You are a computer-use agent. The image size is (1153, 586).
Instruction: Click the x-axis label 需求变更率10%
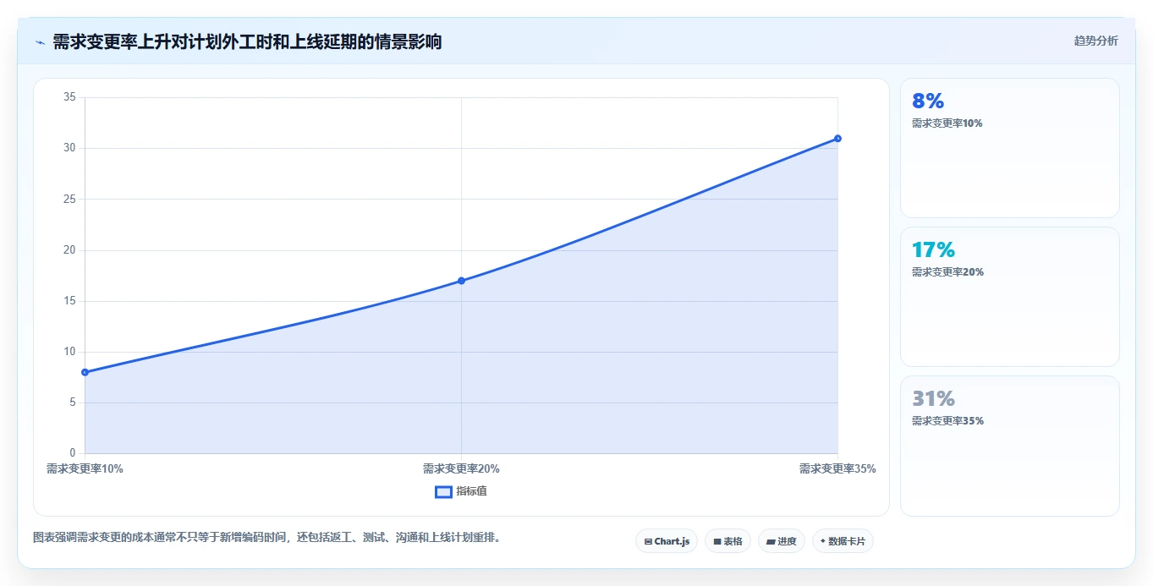tap(85, 468)
